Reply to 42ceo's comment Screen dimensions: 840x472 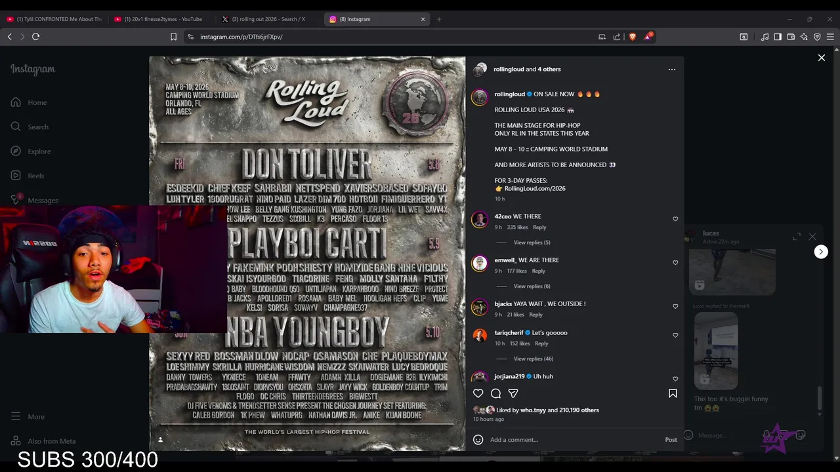539,227
